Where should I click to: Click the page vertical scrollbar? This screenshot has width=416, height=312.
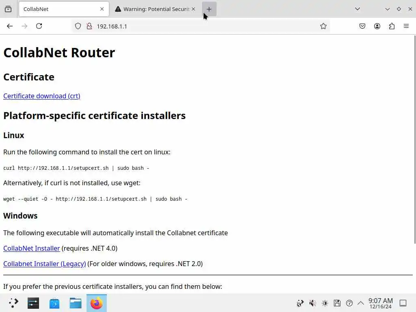click(x=414, y=139)
